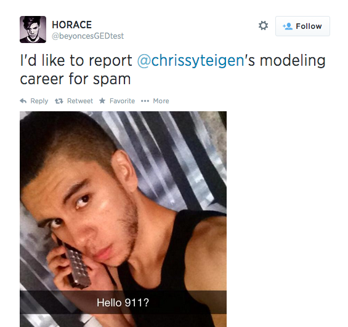Select the Retweet text label

pyautogui.click(x=80, y=101)
